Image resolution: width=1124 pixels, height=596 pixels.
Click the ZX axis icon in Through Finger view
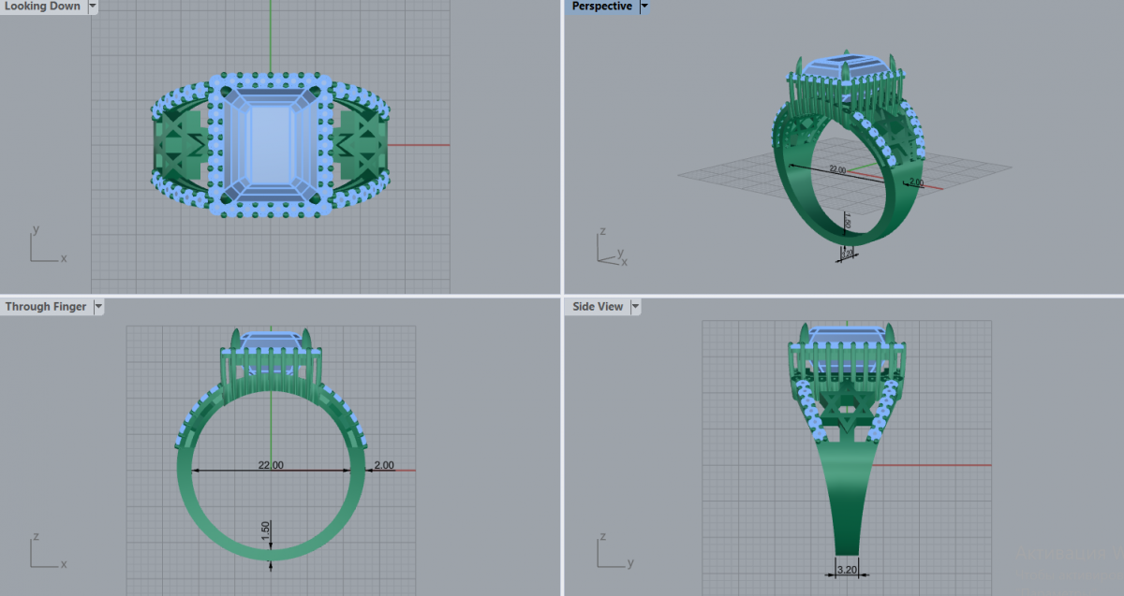click(45, 552)
